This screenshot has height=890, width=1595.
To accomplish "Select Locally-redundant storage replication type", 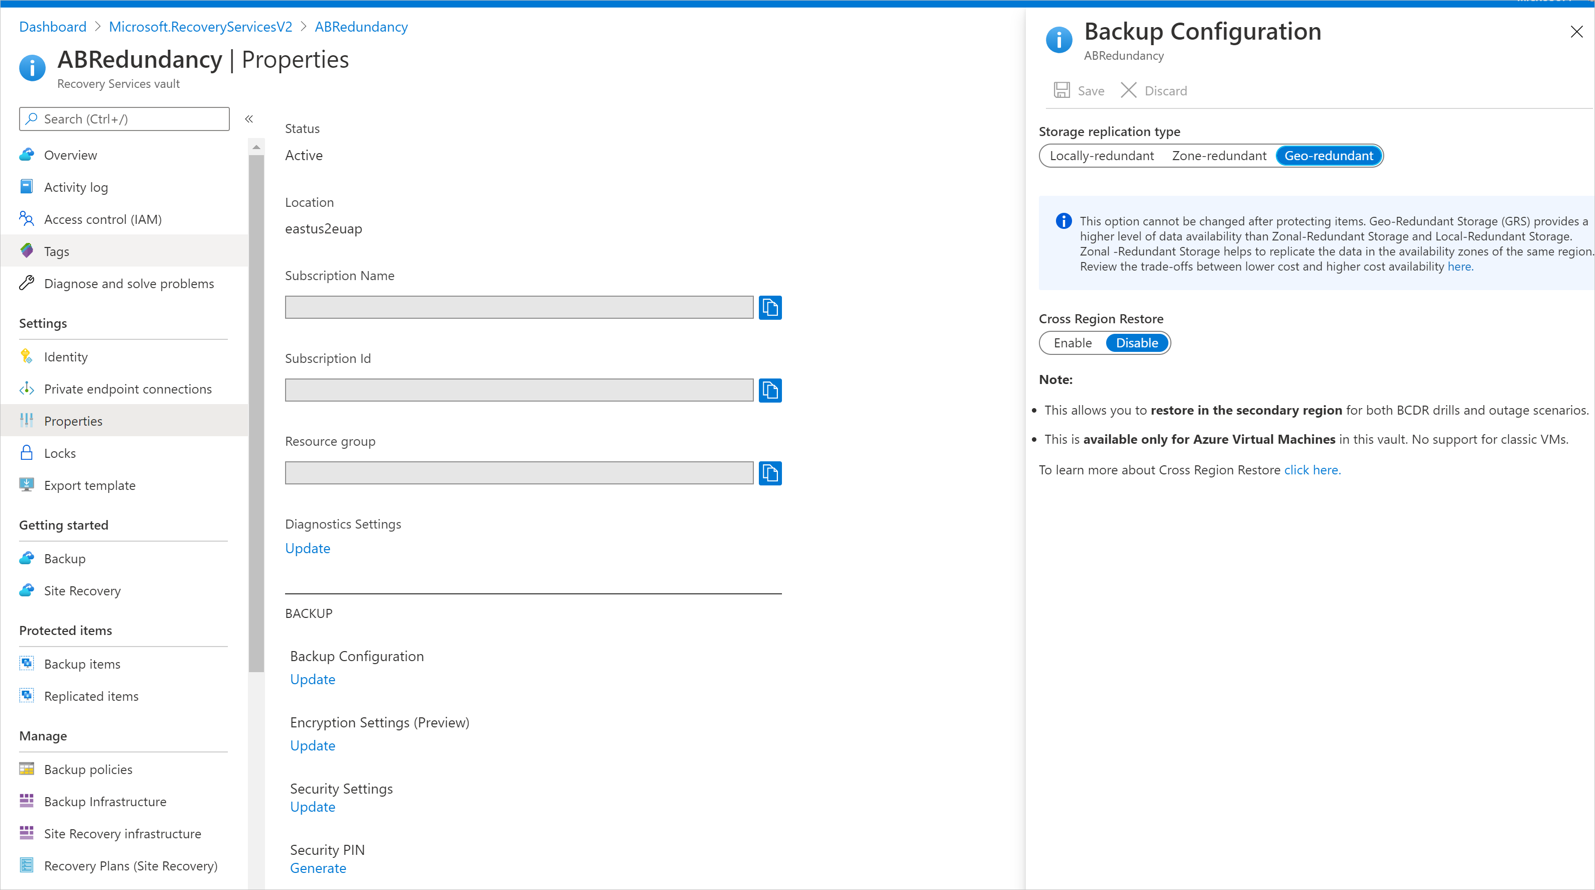I will point(1099,155).
